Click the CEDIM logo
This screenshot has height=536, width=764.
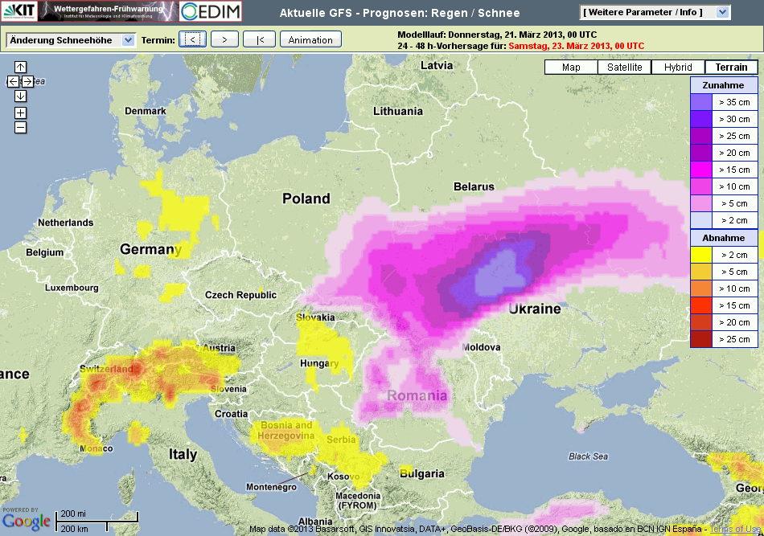tap(211, 11)
